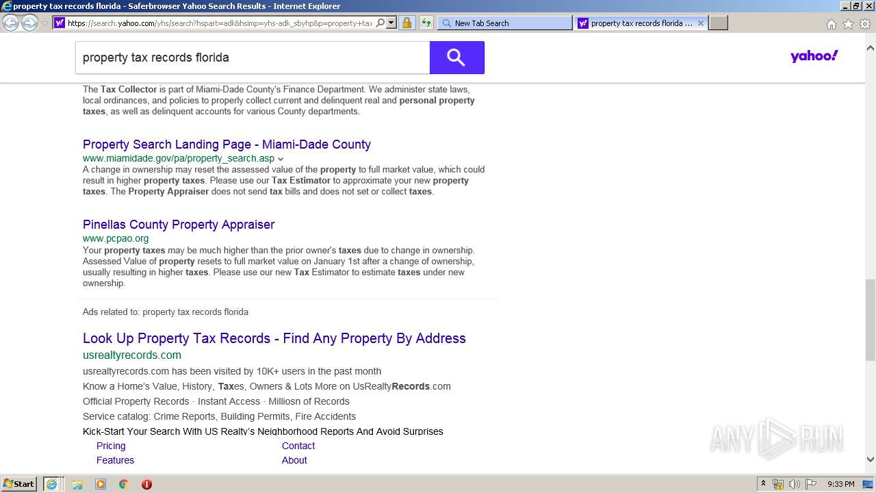The height and width of the screenshot is (493, 876).
Task: Open the address bar autocomplete dropdown
Action: pyautogui.click(x=391, y=23)
